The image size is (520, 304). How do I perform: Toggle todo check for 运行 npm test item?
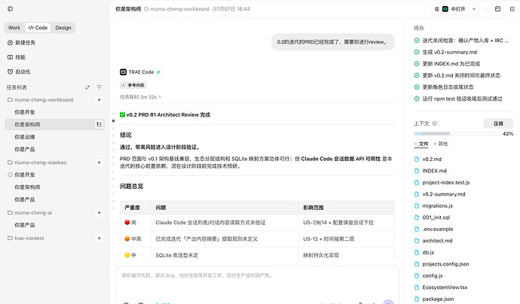coord(417,99)
